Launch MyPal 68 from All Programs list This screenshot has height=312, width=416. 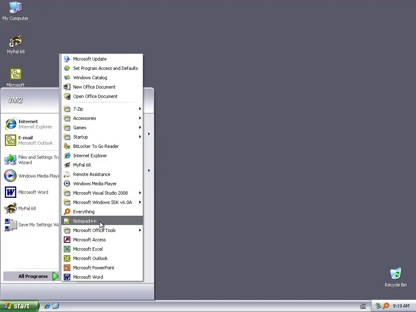pyautogui.click(x=102, y=165)
